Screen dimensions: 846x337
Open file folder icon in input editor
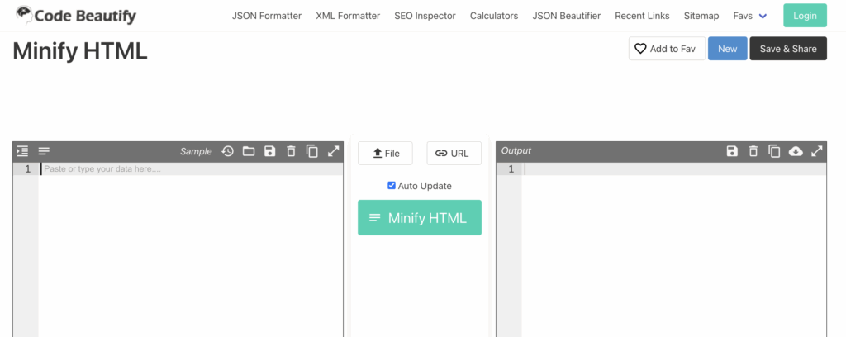[249, 151]
